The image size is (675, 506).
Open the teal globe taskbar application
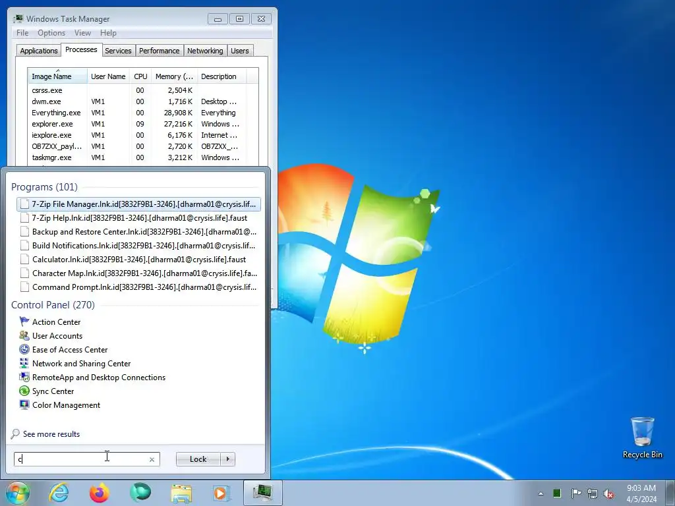tap(140, 493)
